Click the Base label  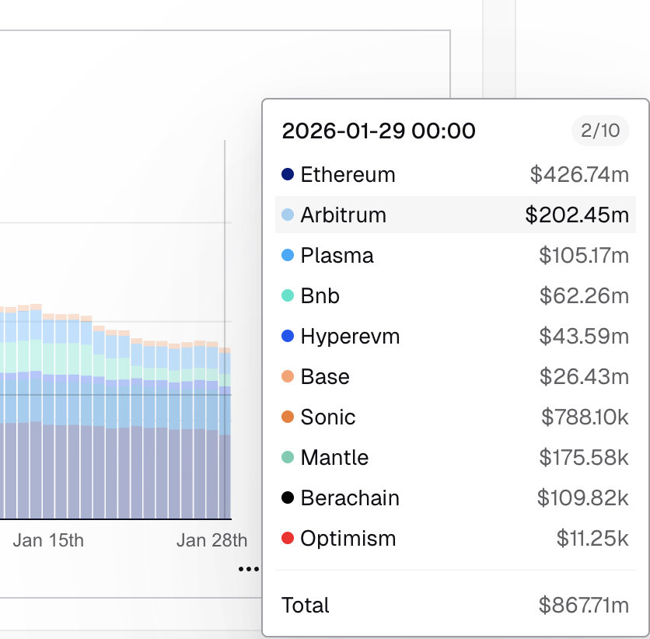pos(325,377)
